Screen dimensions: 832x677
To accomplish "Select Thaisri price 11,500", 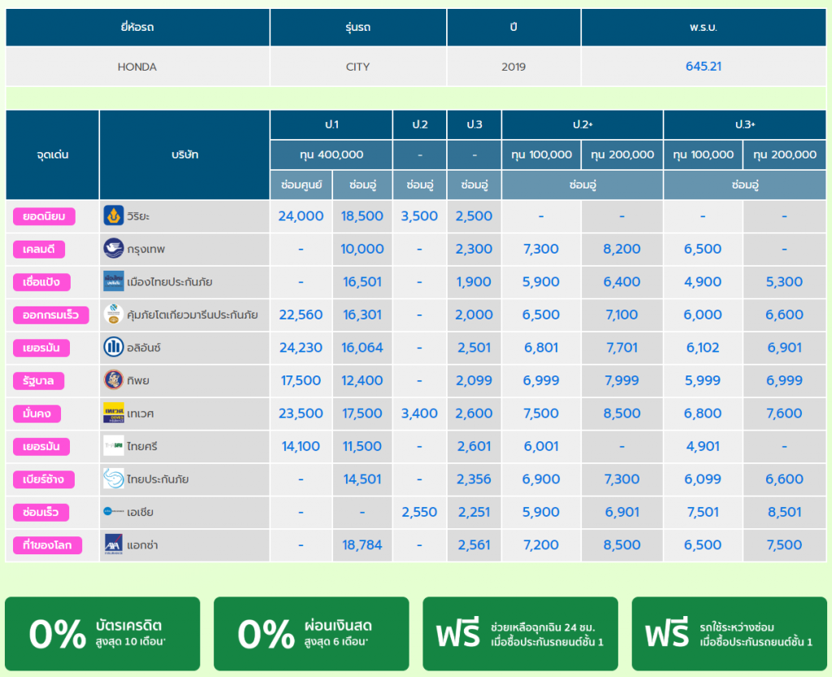I will point(362,446).
